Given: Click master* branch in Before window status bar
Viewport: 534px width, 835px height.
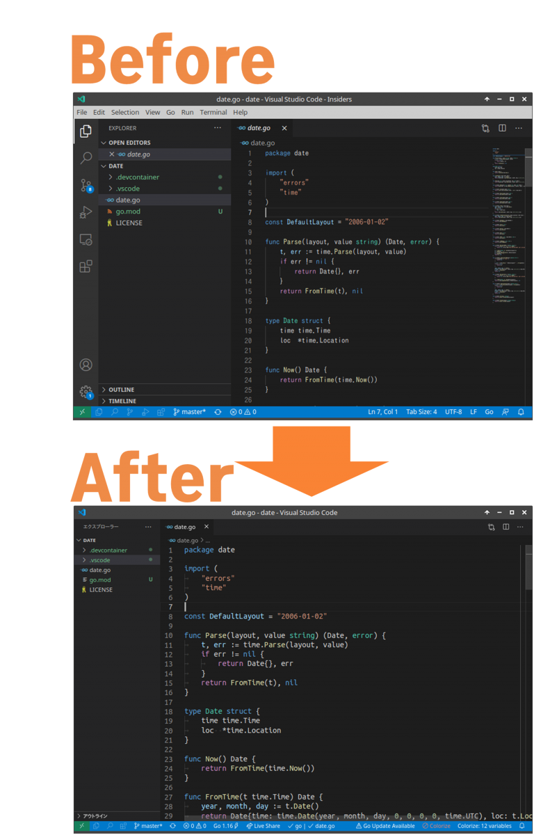Looking at the screenshot, I should pos(190,412).
